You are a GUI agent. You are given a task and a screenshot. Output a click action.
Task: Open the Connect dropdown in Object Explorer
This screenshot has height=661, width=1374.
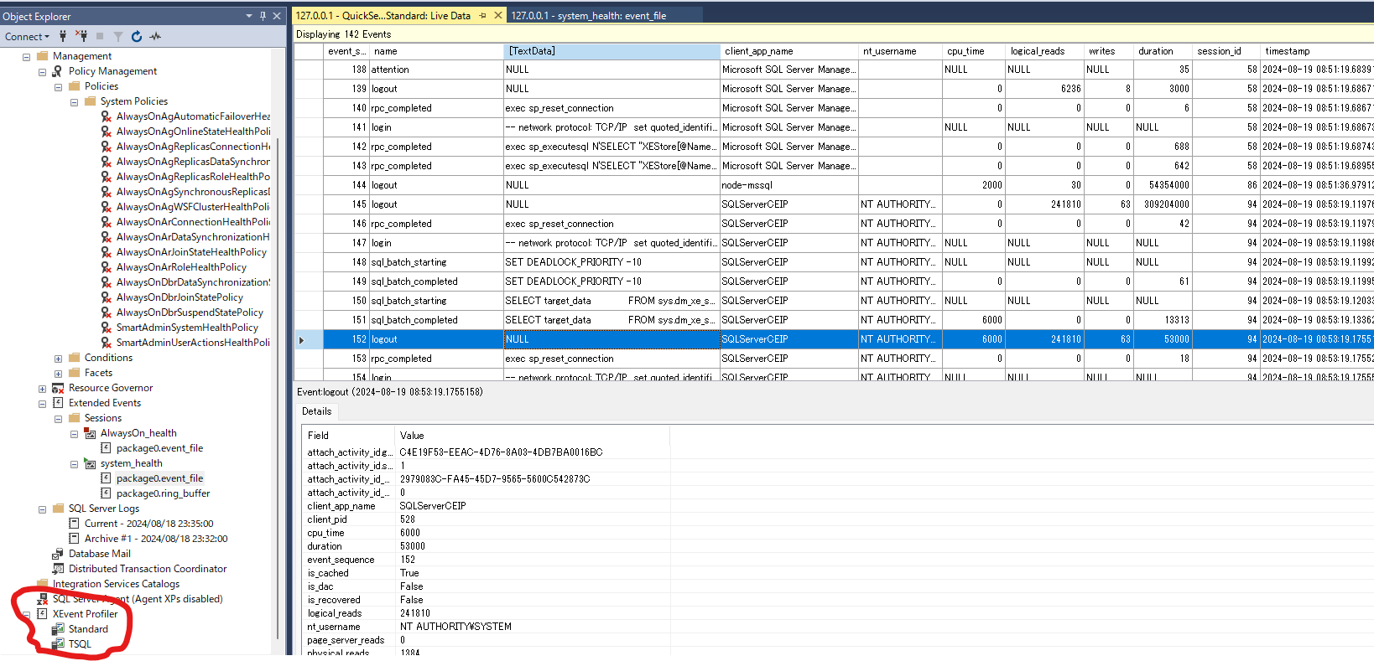click(x=27, y=37)
